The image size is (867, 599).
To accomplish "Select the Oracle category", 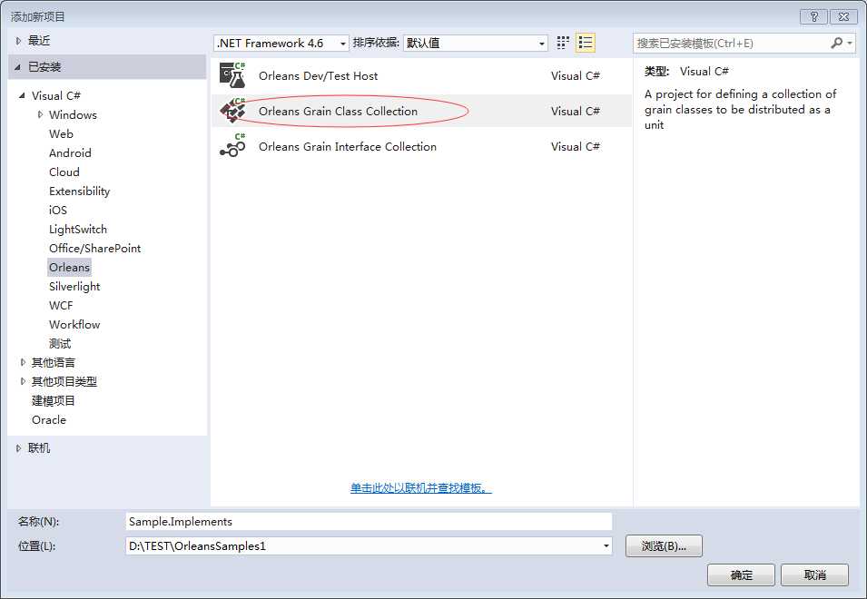I will coord(49,420).
